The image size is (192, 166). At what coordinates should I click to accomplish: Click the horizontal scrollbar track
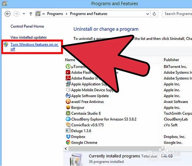tap(130, 149)
